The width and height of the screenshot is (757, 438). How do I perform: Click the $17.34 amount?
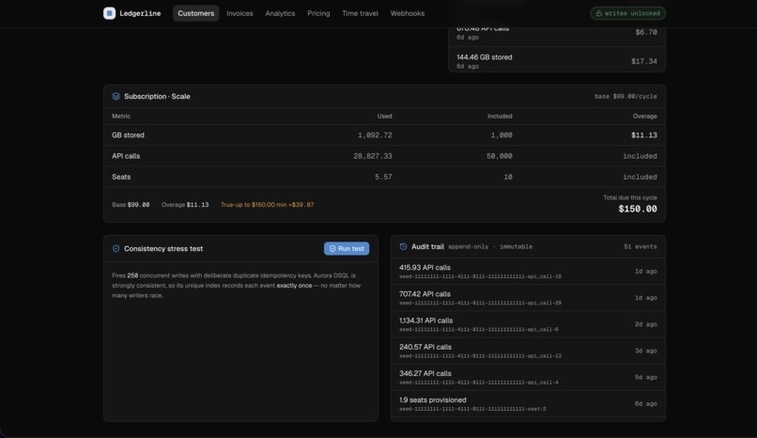click(644, 61)
